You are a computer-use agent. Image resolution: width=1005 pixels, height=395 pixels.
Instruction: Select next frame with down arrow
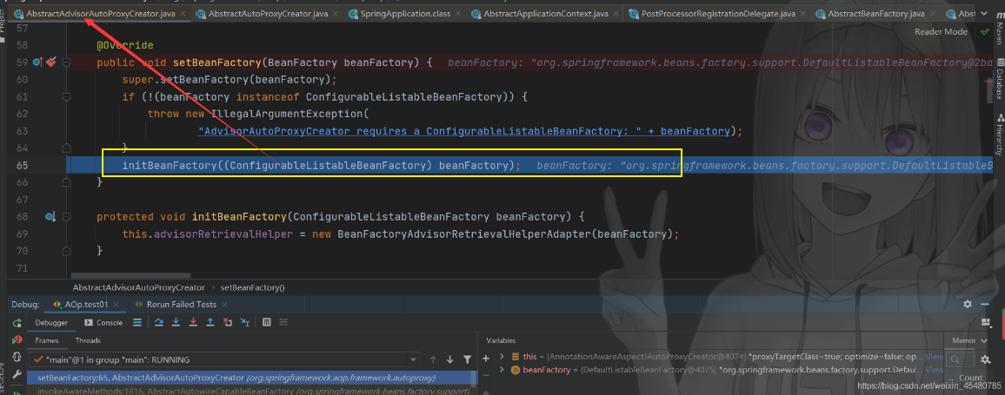[x=450, y=359]
